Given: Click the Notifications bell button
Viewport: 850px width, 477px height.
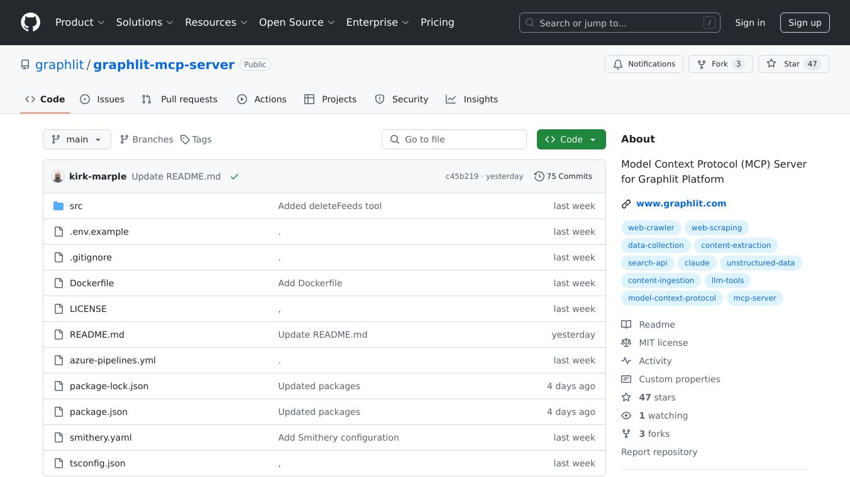Looking at the screenshot, I should point(644,64).
